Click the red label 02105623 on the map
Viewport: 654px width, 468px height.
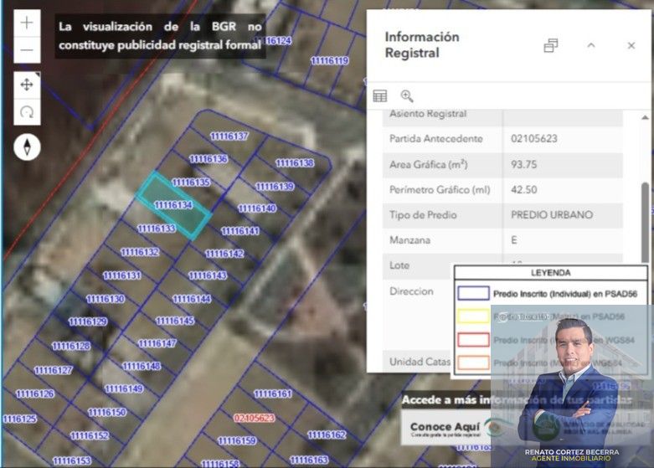pyautogui.click(x=254, y=418)
